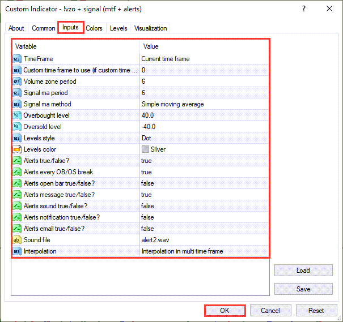Go to the Levels tab
Screen dimensions: 343x322
tap(118, 28)
